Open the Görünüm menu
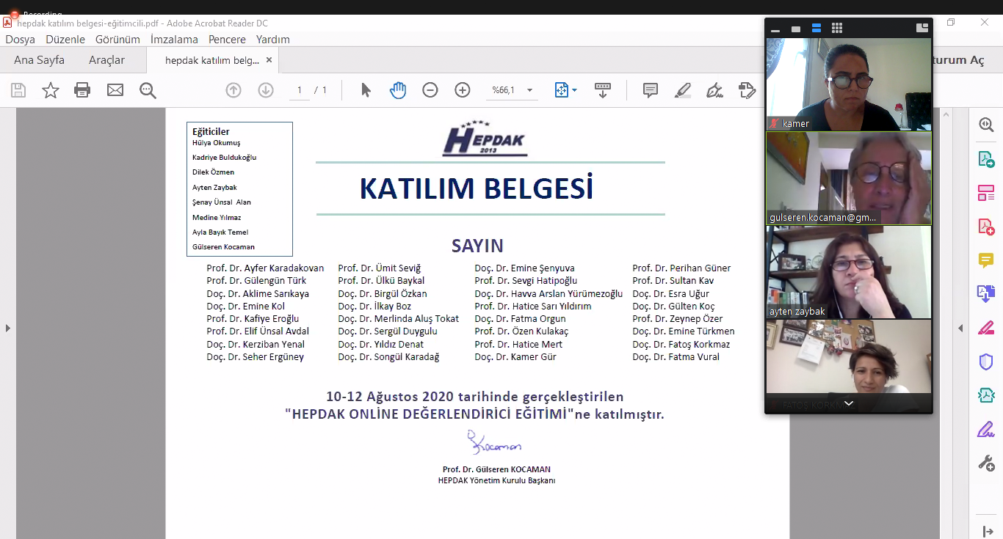 click(117, 39)
